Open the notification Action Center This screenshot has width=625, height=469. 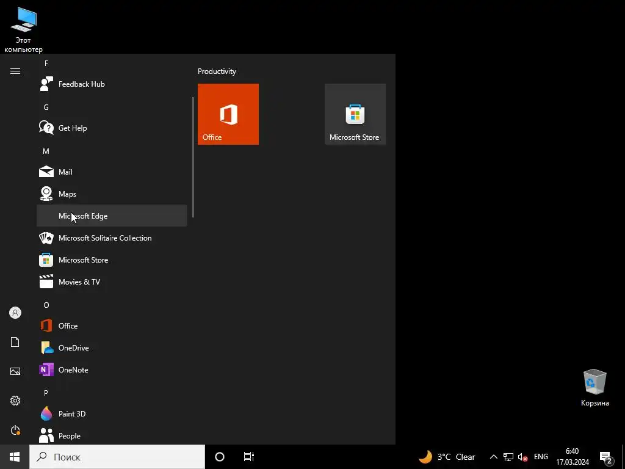click(606, 457)
